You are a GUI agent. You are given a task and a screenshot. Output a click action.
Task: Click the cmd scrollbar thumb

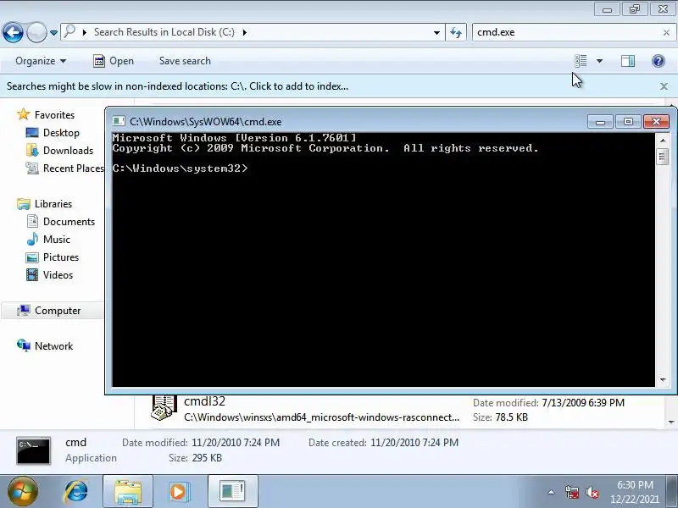coord(663,157)
